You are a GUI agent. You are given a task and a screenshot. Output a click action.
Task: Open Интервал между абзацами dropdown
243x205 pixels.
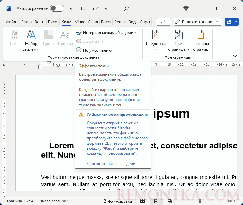click(106, 33)
